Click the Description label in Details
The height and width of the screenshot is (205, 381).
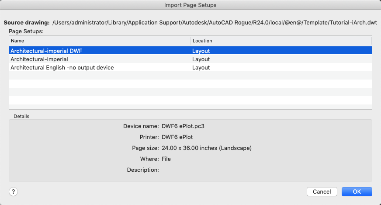[142, 170]
